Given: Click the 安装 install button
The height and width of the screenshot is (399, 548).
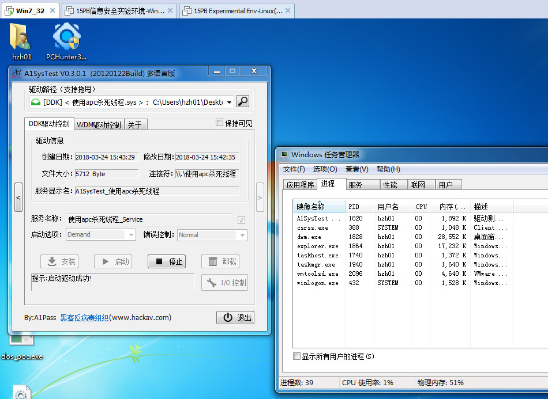Looking at the screenshot, I should click(x=59, y=261).
